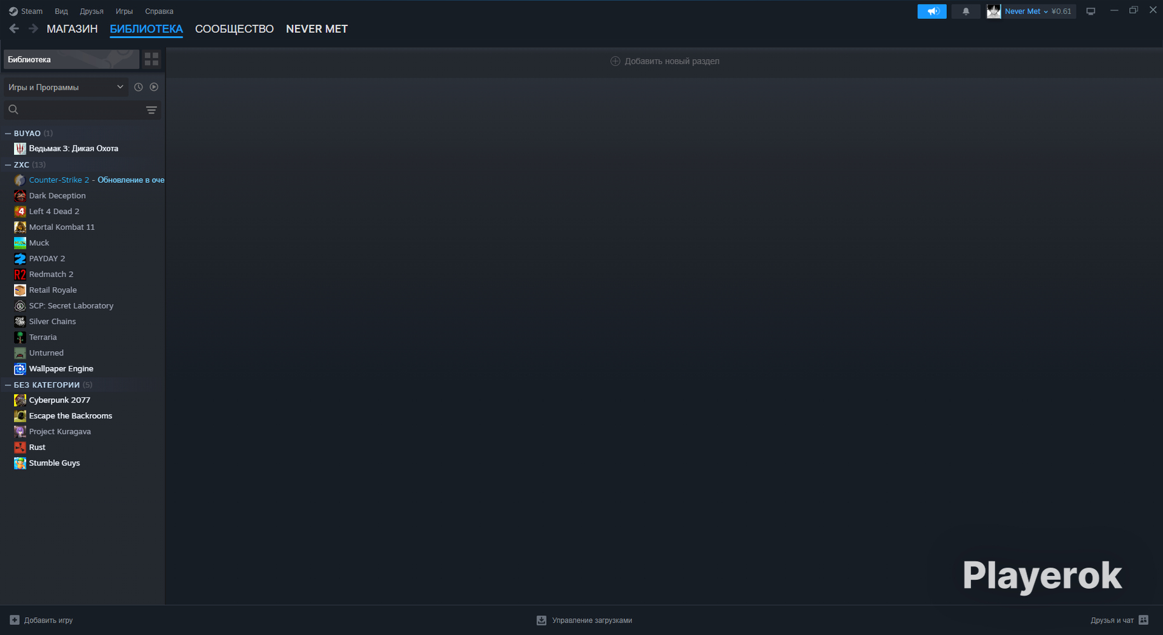Screen dimensions: 1163x635
Task: Open Друзья и чат
Action: coord(1119,620)
